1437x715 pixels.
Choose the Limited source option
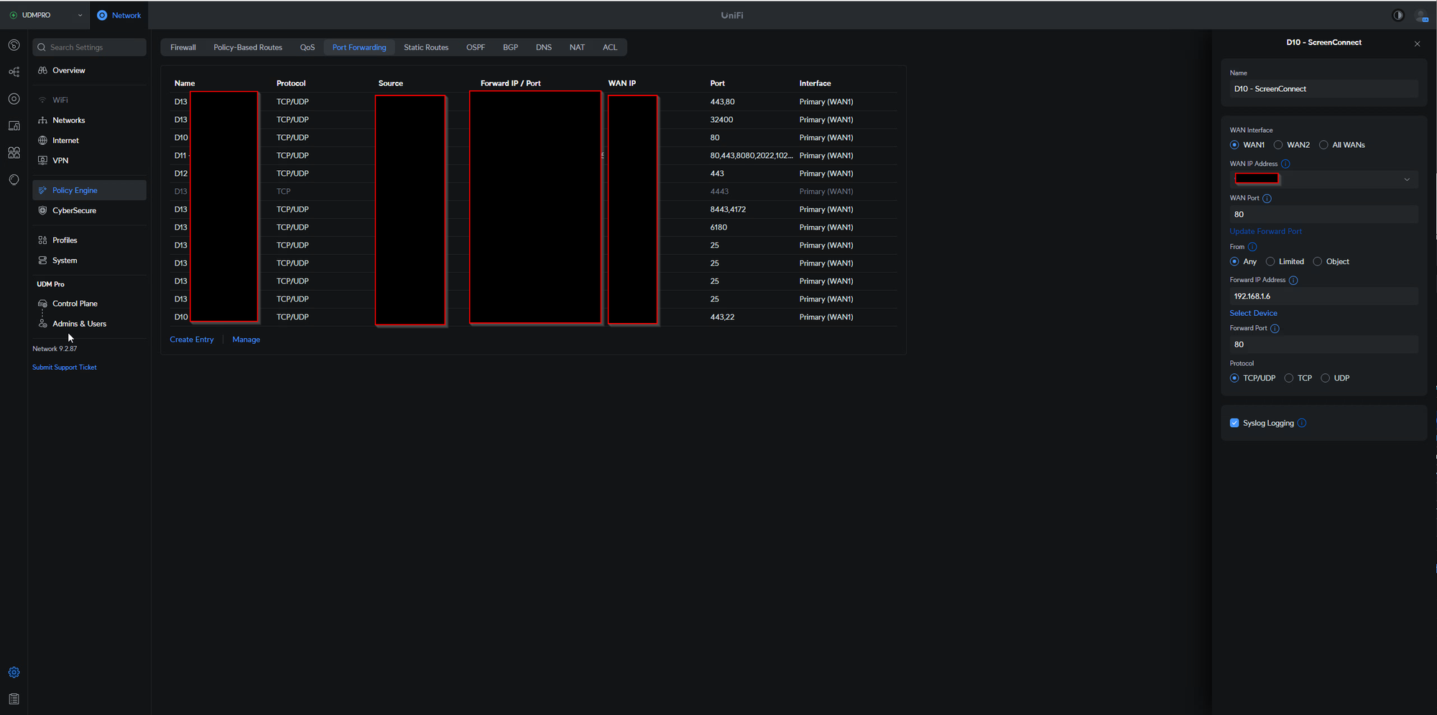pyautogui.click(x=1270, y=261)
